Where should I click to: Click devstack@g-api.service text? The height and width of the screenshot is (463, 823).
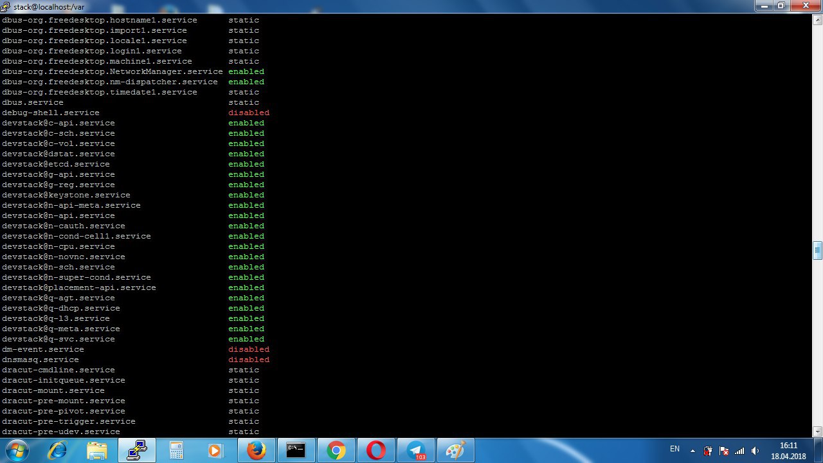tap(59, 174)
